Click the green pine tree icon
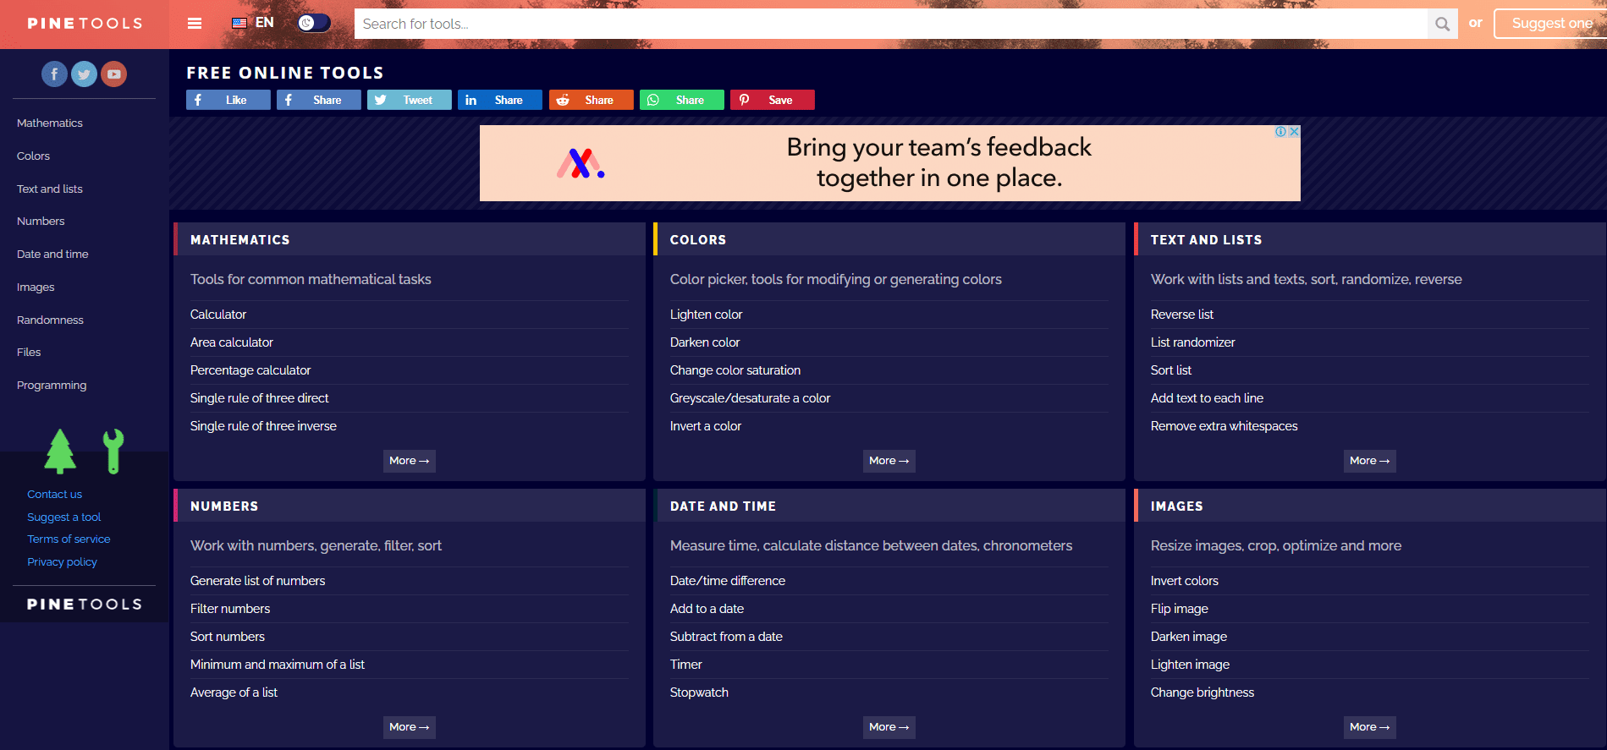Viewport: 1607px width, 750px height. [x=60, y=451]
